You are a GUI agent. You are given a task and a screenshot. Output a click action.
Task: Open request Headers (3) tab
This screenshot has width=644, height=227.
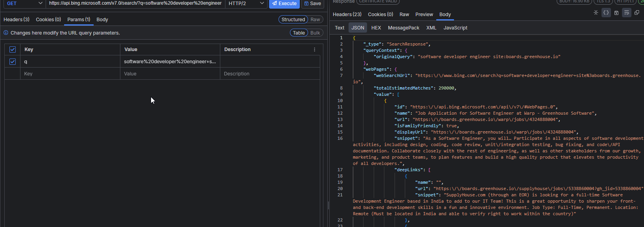17,19
